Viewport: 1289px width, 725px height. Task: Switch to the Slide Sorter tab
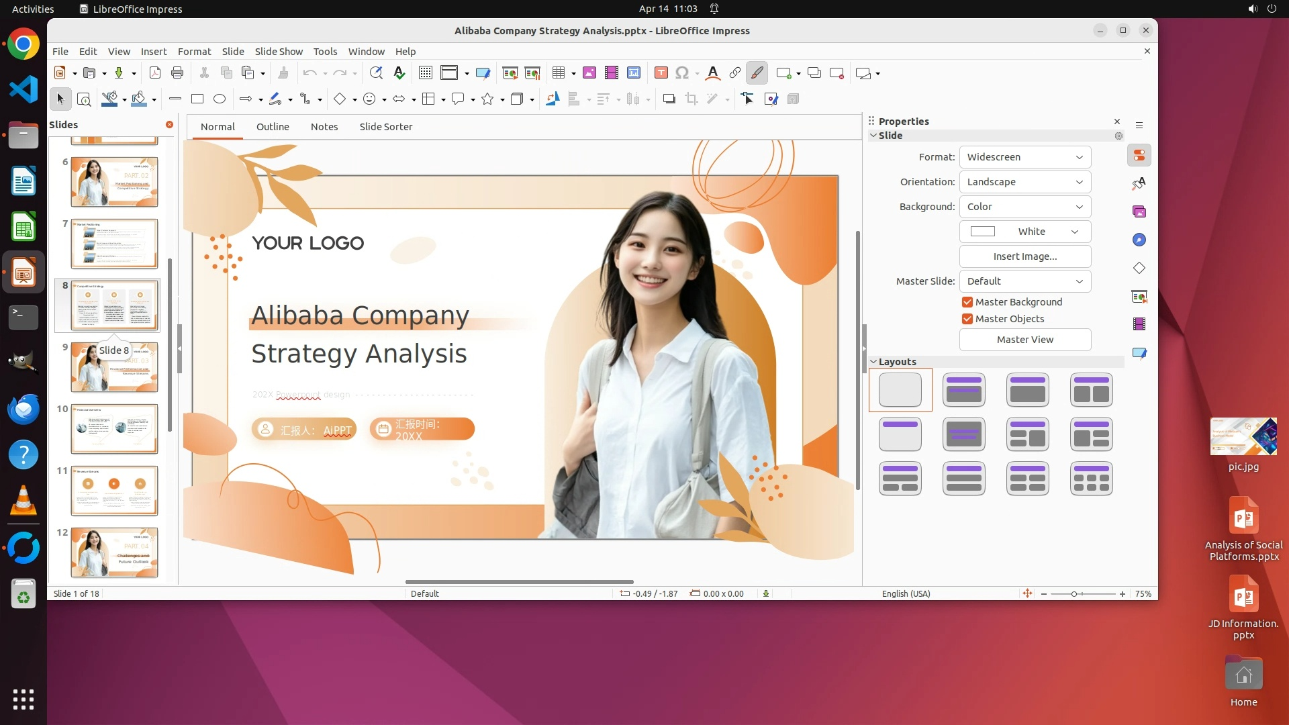pyautogui.click(x=385, y=127)
